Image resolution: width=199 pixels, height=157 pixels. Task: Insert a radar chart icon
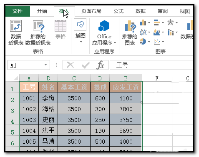coord(171,22)
